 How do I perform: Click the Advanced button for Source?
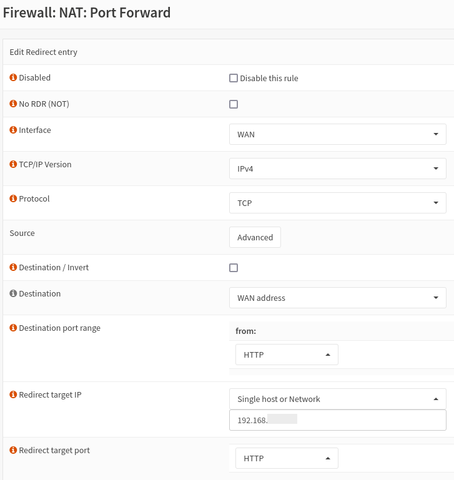click(255, 237)
